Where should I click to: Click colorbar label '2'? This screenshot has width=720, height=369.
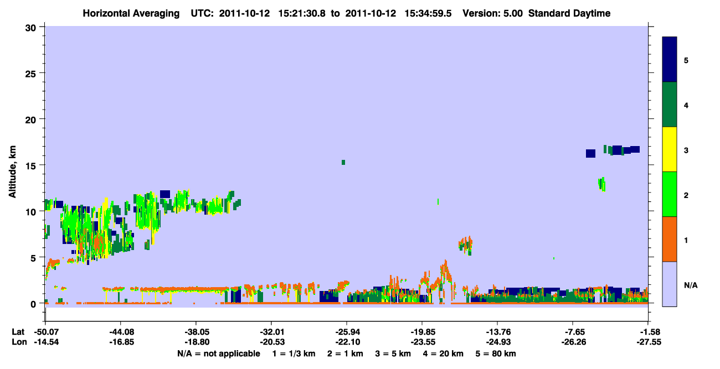click(686, 195)
